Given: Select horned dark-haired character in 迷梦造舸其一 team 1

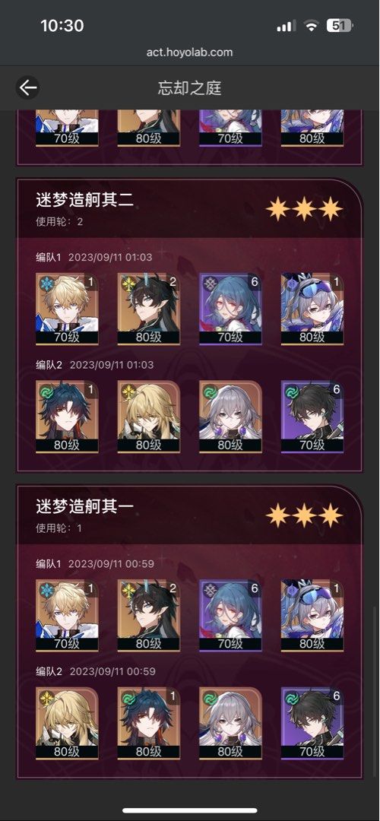Looking at the screenshot, I should (149, 615).
